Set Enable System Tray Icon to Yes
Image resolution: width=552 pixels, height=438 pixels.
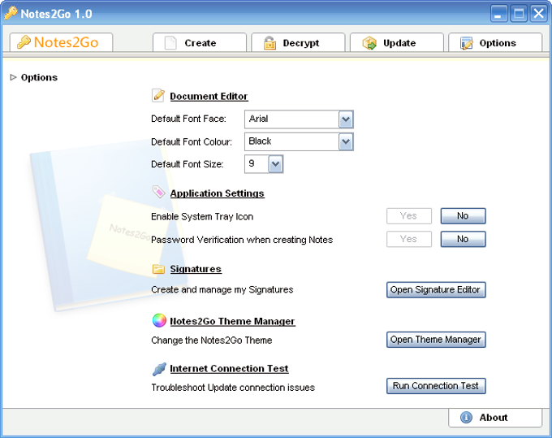click(x=409, y=216)
